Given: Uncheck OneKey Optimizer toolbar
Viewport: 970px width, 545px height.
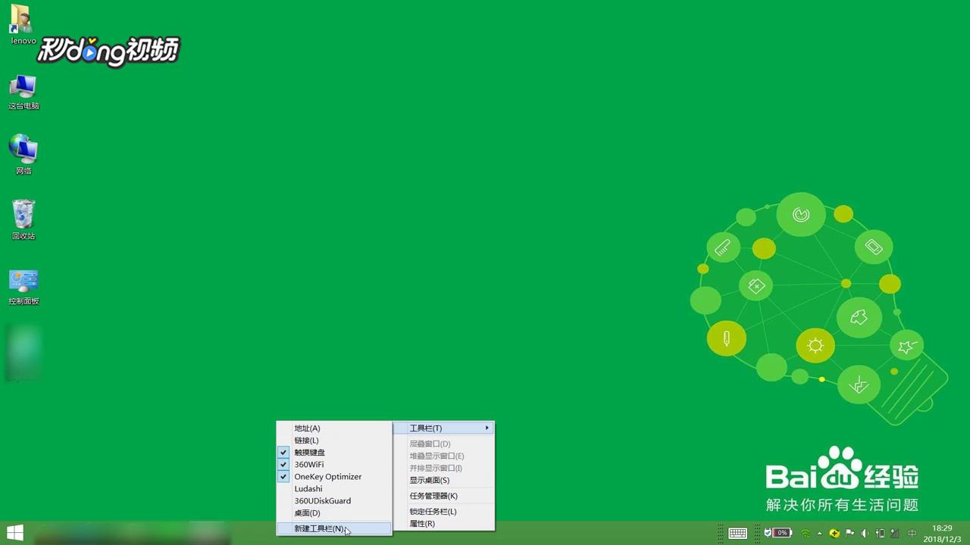Looking at the screenshot, I should (x=334, y=477).
